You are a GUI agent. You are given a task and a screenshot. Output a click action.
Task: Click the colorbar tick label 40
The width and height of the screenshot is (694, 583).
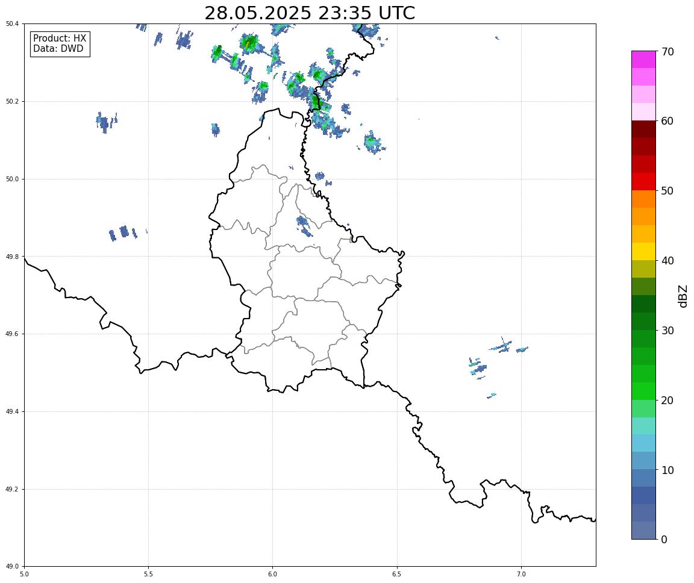click(x=667, y=261)
